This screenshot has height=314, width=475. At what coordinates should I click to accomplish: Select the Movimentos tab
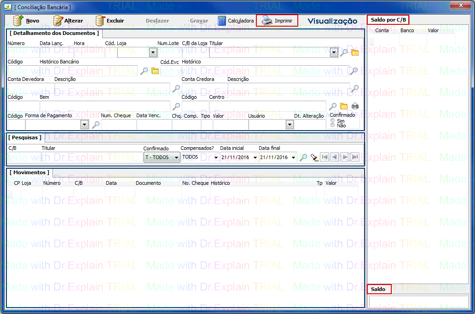click(29, 172)
